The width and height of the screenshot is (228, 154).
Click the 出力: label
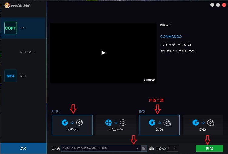pyautogui.click(x=142, y=111)
